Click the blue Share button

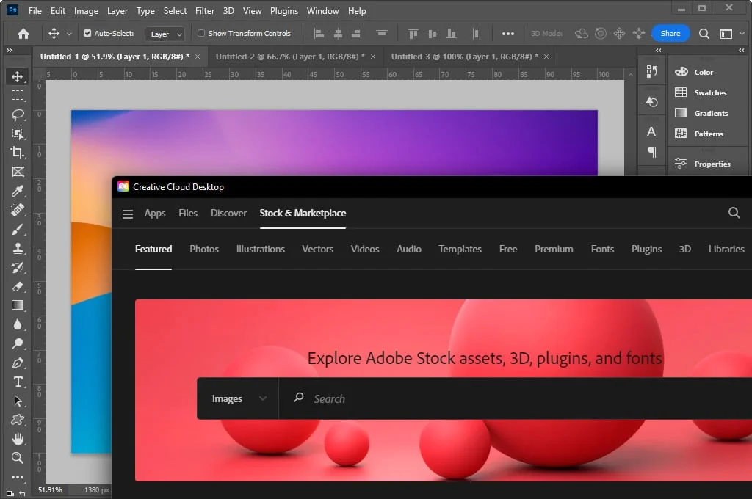(x=670, y=33)
